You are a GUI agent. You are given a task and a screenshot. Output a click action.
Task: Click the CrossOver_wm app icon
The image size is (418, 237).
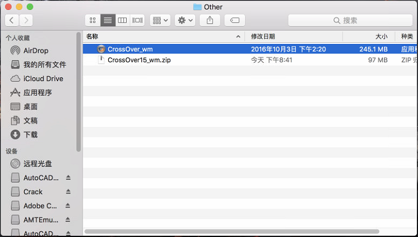[101, 49]
